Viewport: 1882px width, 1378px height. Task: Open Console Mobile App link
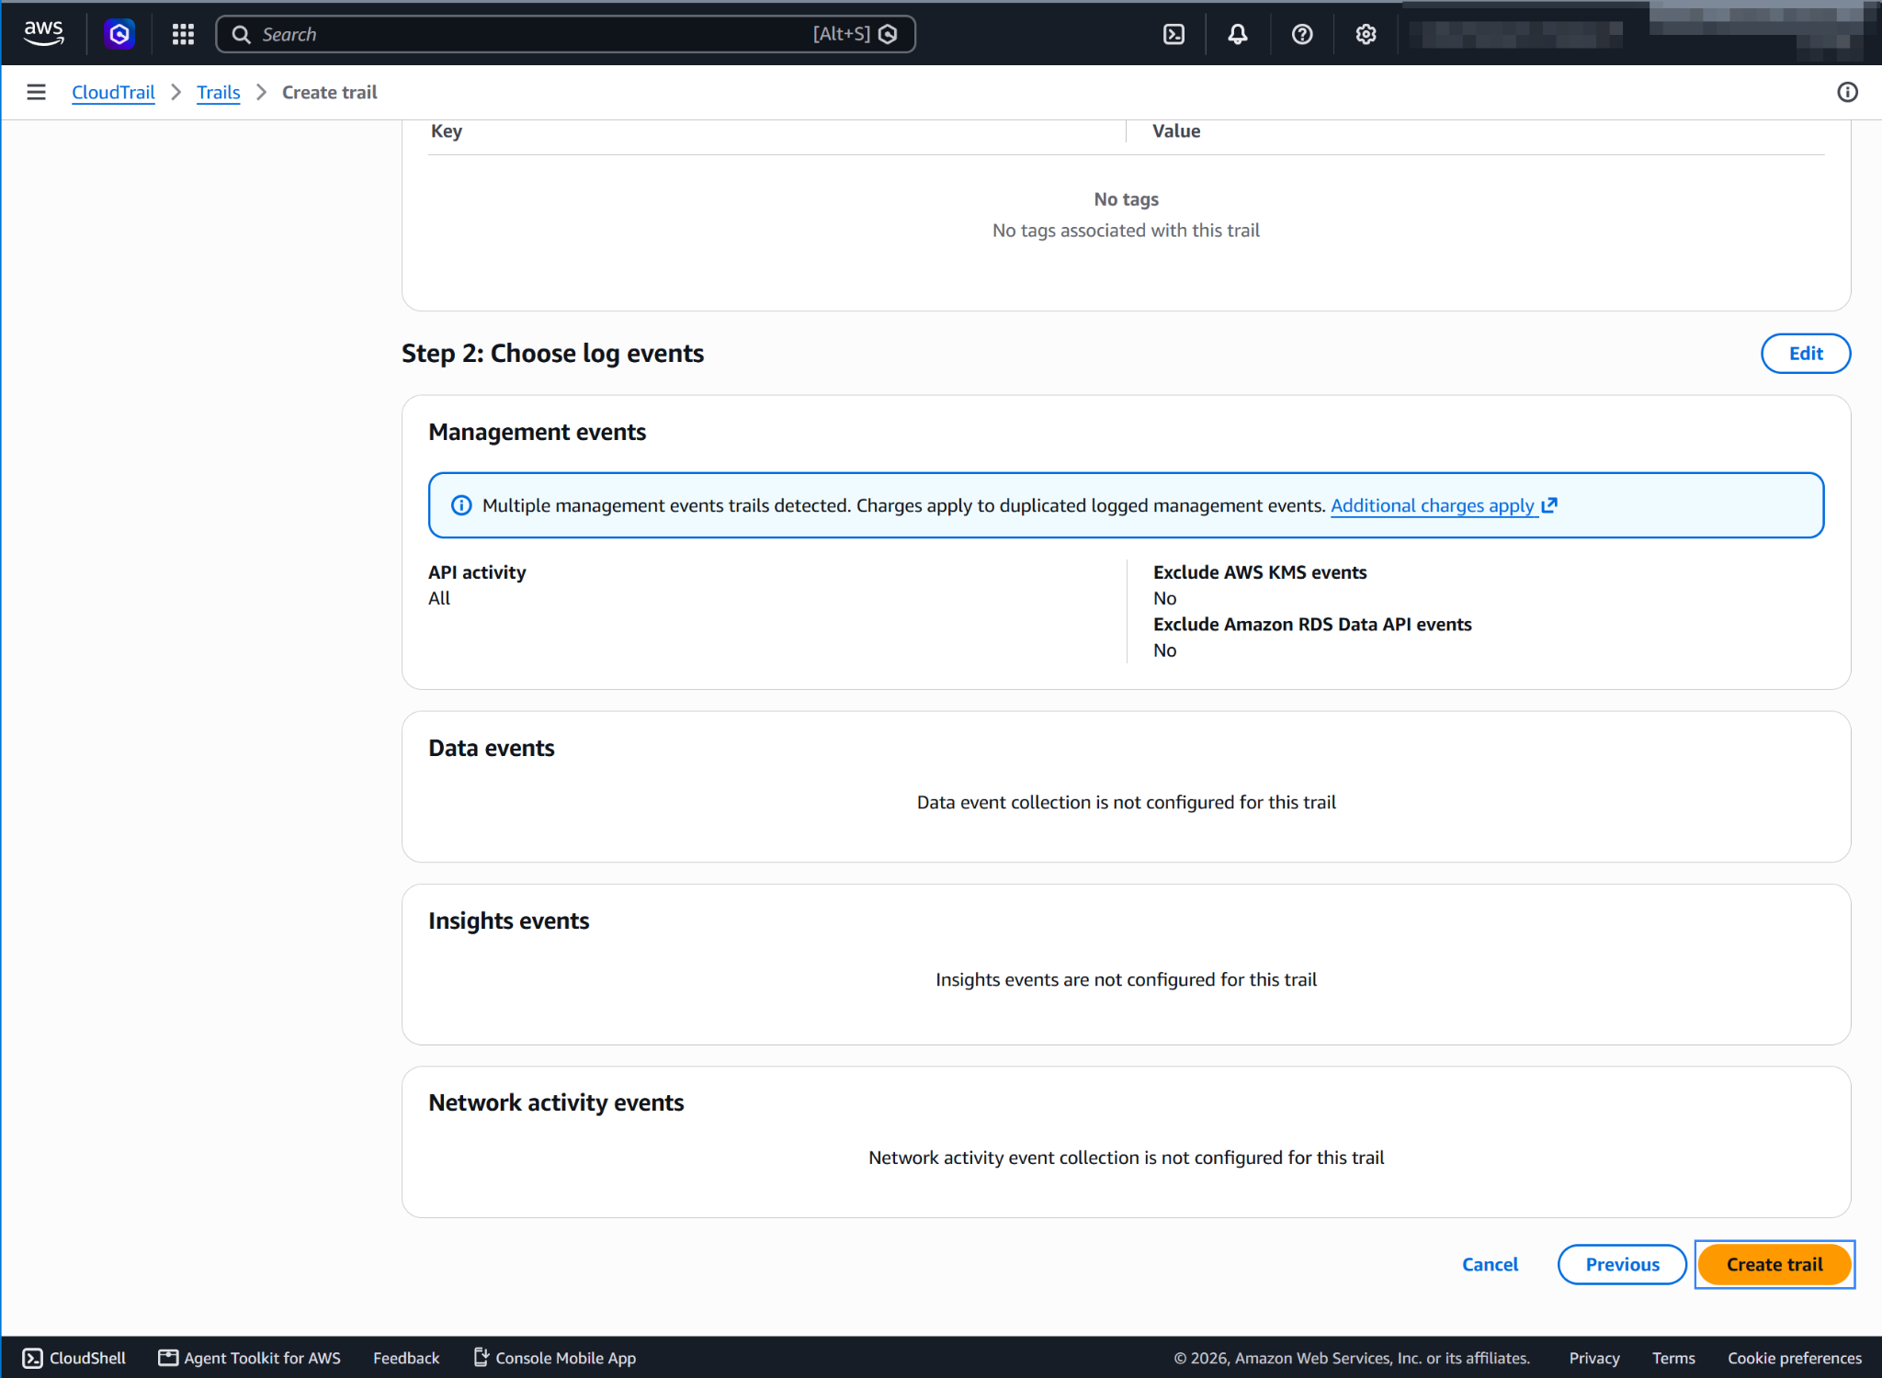click(554, 1358)
